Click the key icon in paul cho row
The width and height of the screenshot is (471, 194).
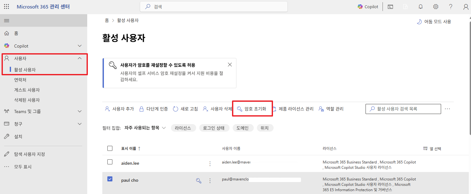[199, 180]
